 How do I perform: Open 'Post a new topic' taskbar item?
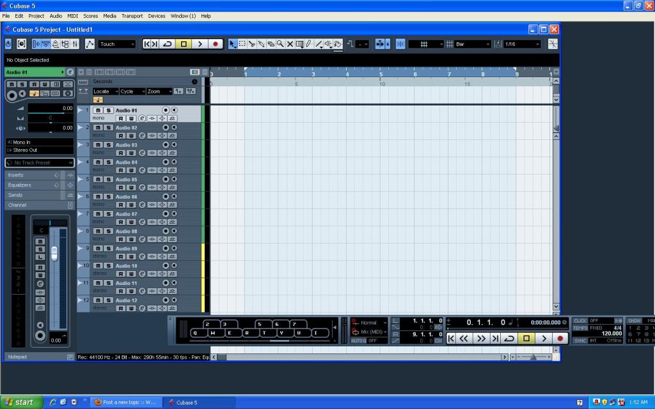pos(126,403)
